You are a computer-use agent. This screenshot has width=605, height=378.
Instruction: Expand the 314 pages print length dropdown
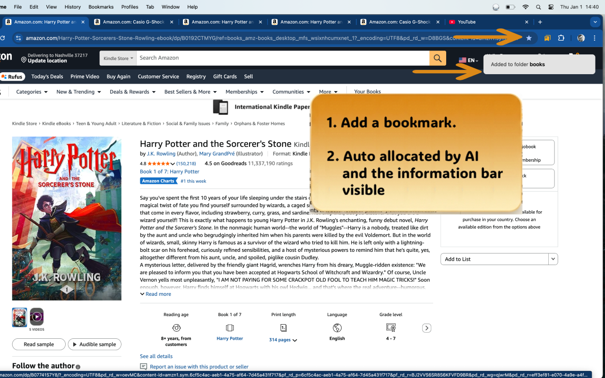click(283, 340)
